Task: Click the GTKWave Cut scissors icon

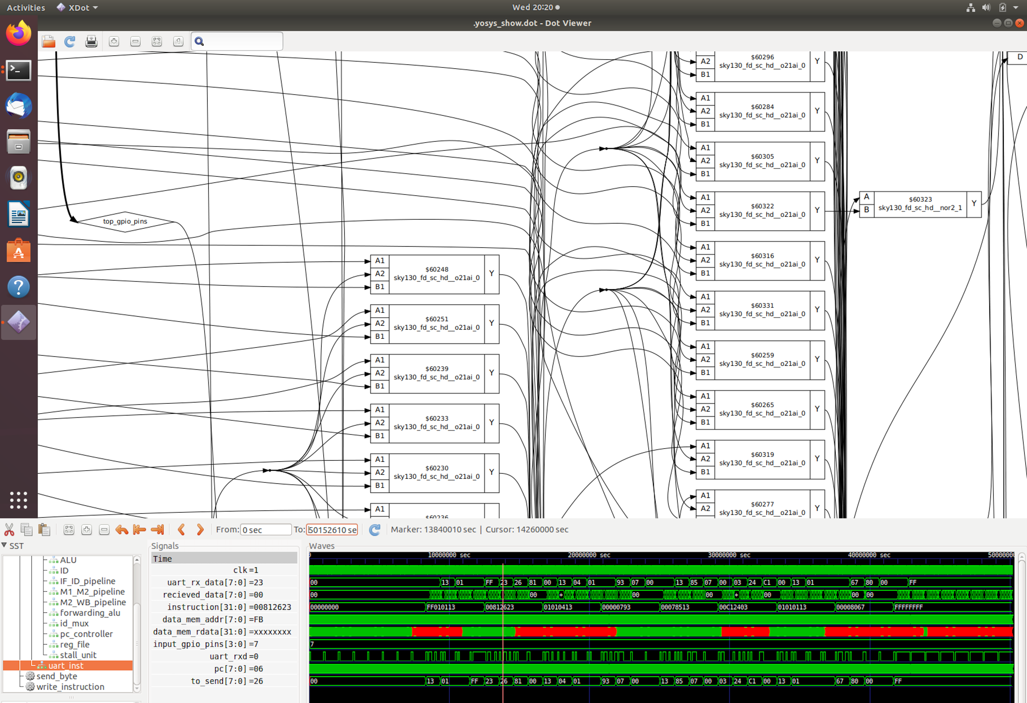Action: 9,529
